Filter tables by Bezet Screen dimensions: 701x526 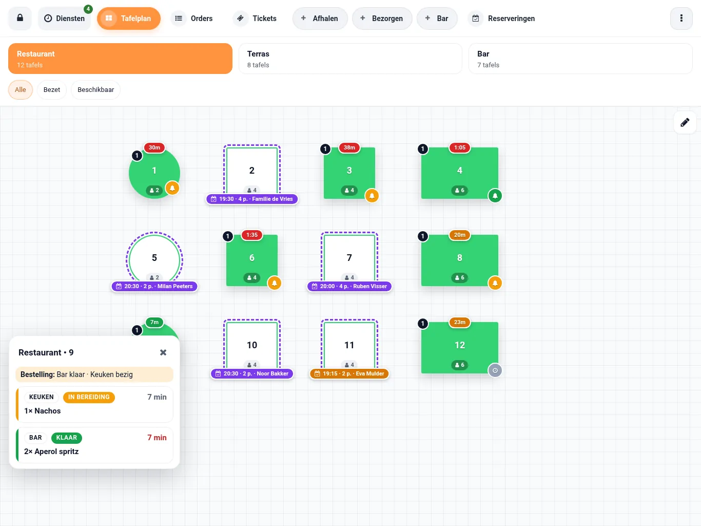click(x=52, y=90)
